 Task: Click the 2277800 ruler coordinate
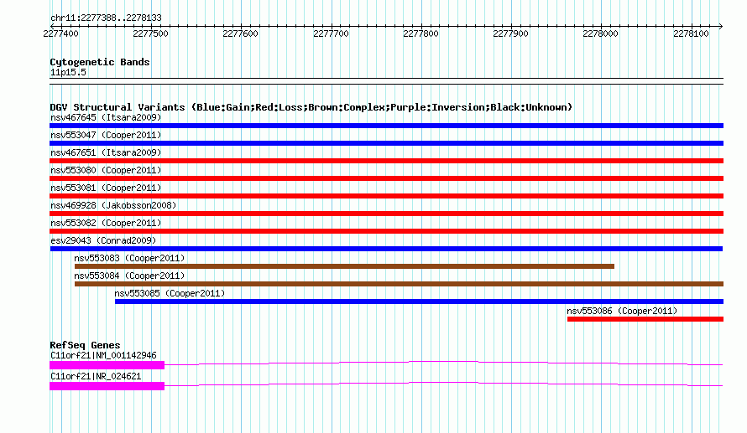(x=421, y=34)
